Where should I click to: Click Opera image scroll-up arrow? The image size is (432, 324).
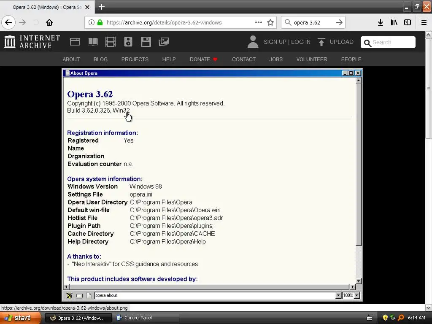359,81
